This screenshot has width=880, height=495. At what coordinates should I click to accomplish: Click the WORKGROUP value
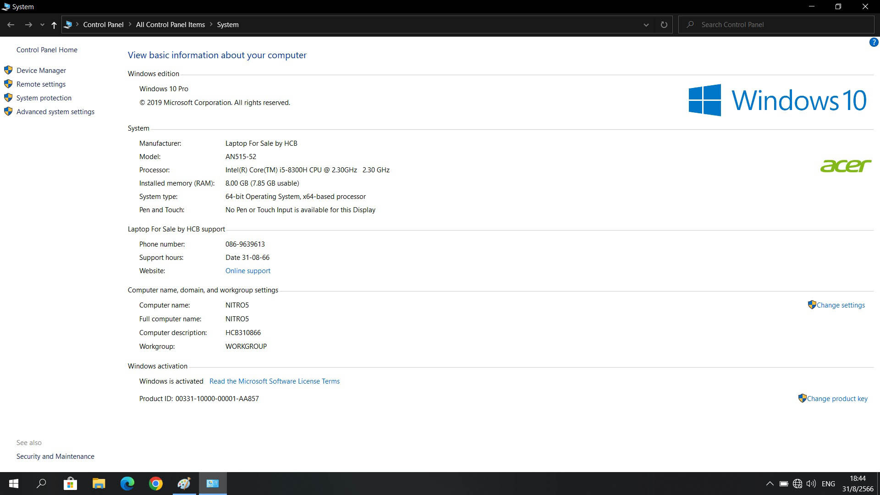(246, 346)
